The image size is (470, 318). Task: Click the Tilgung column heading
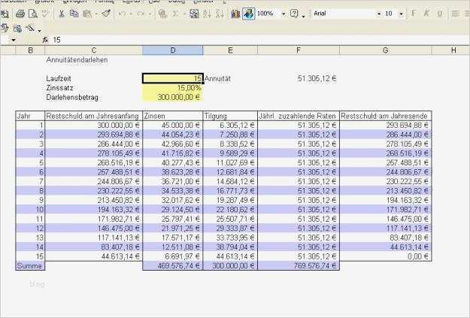pos(230,116)
